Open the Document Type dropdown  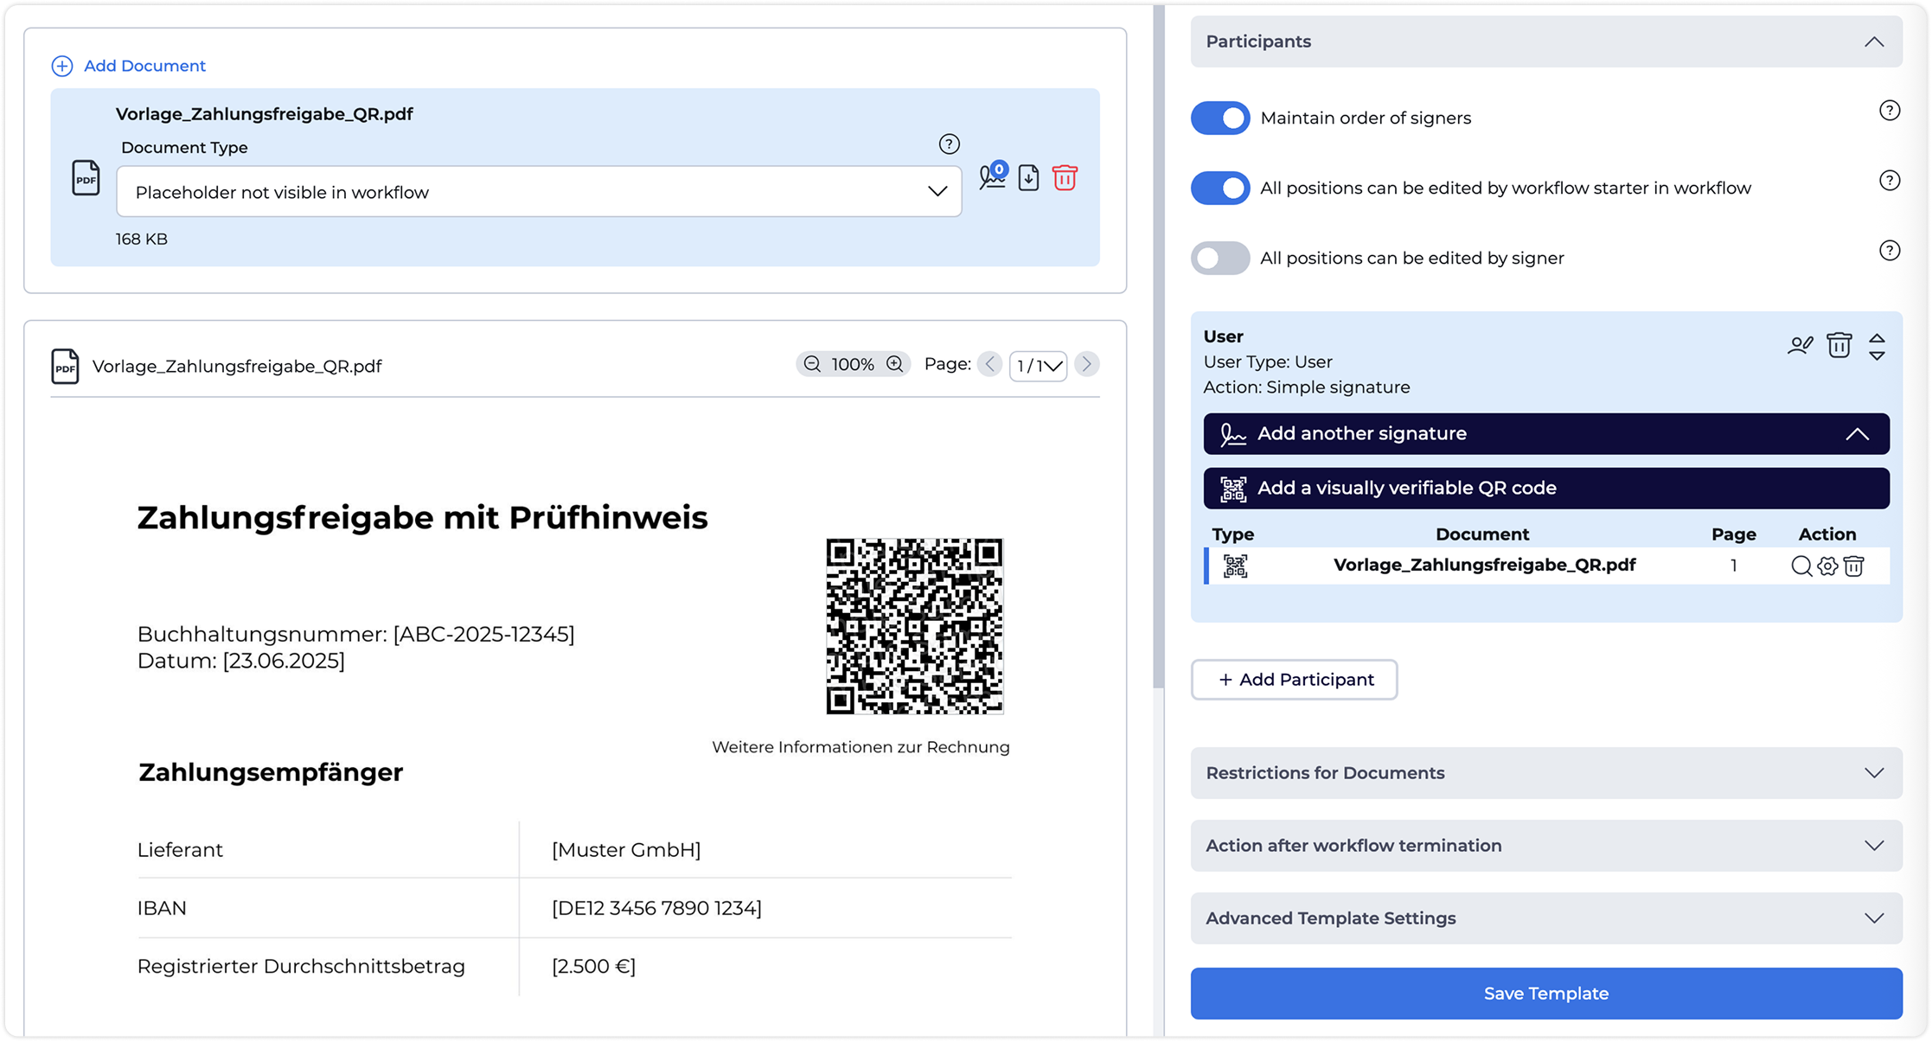point(539,192)
